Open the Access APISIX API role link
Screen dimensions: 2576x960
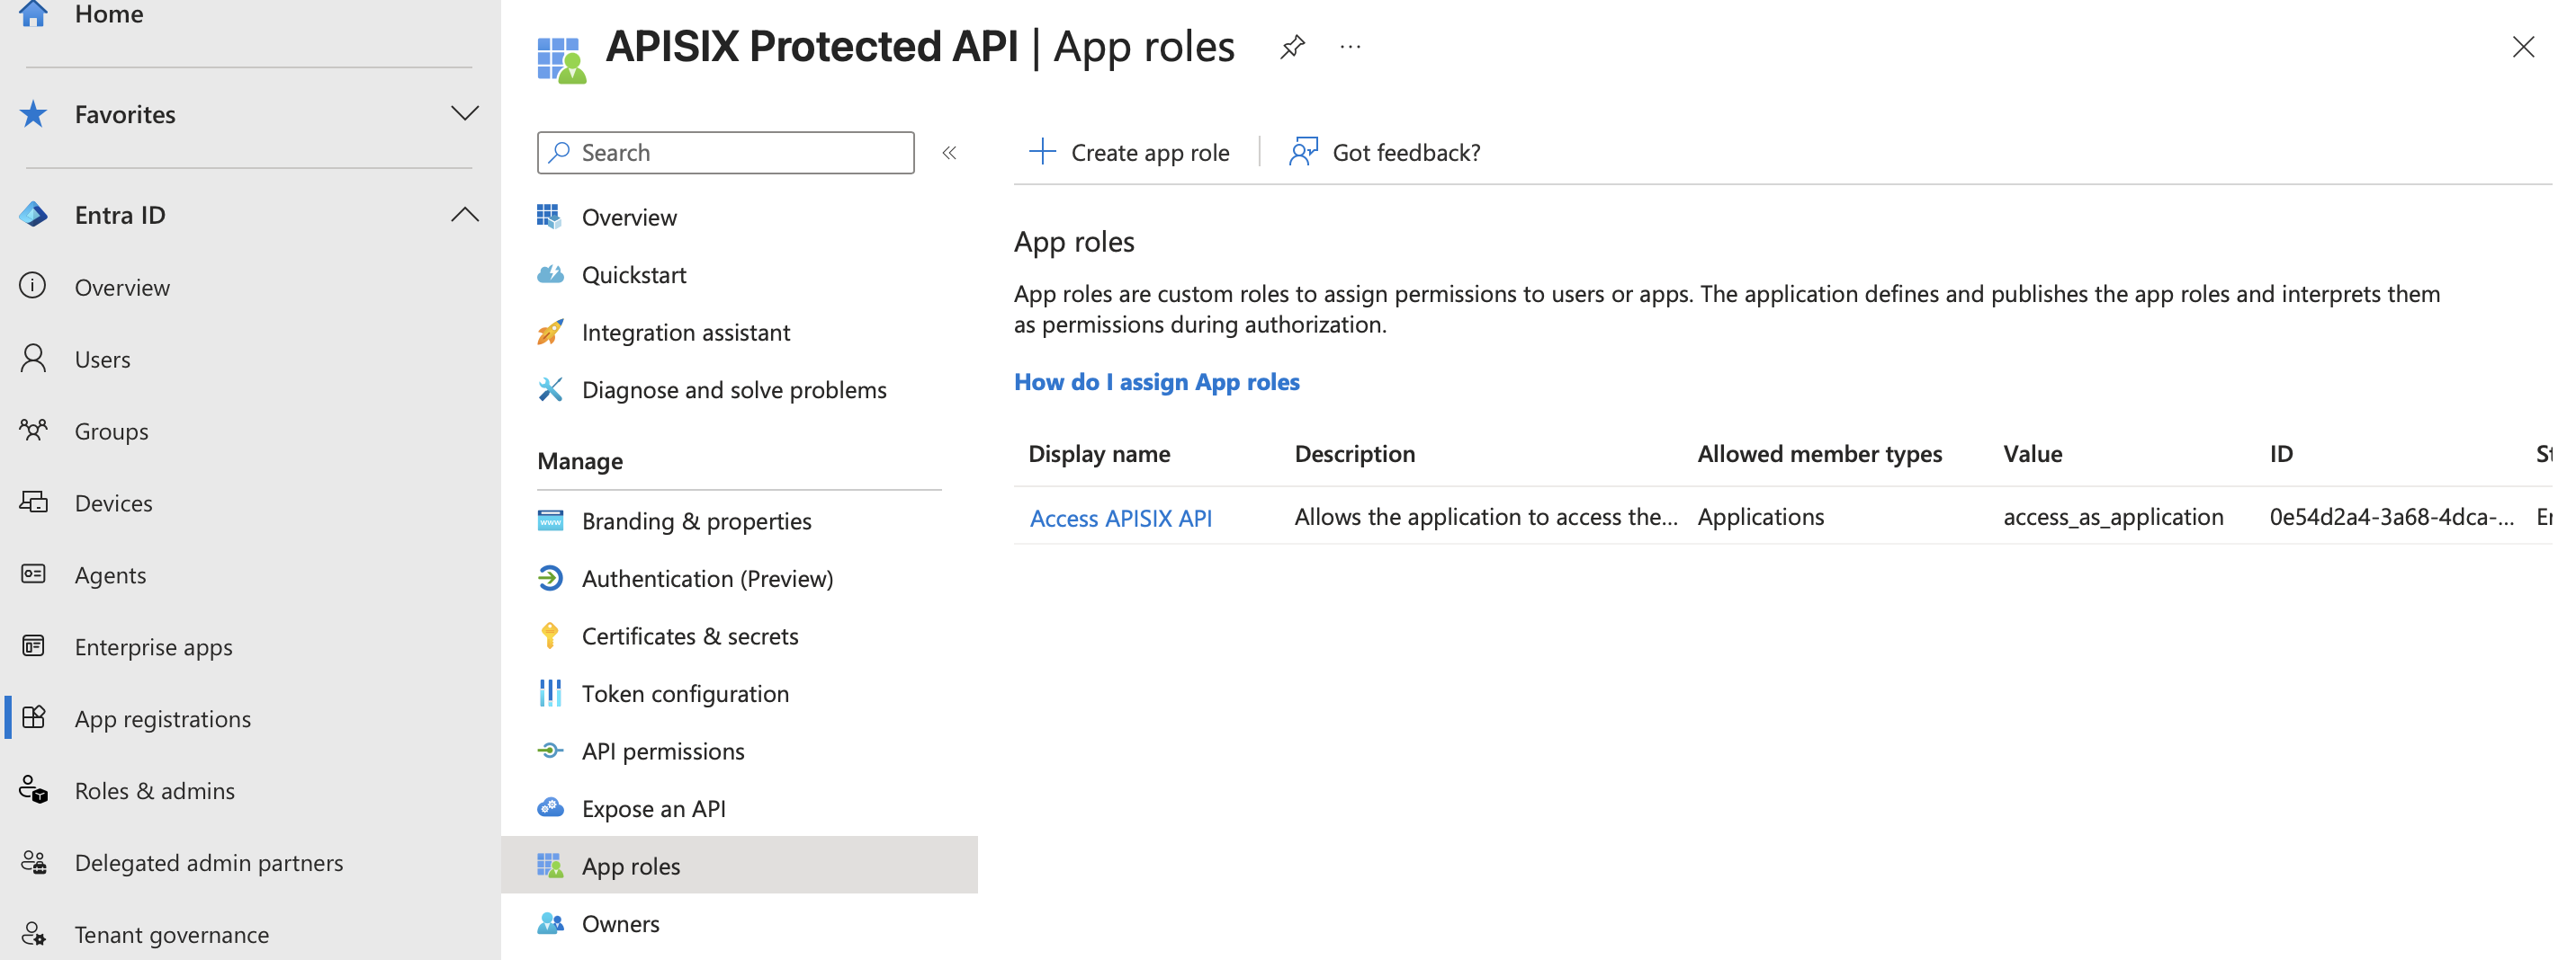coord(1120,519)
